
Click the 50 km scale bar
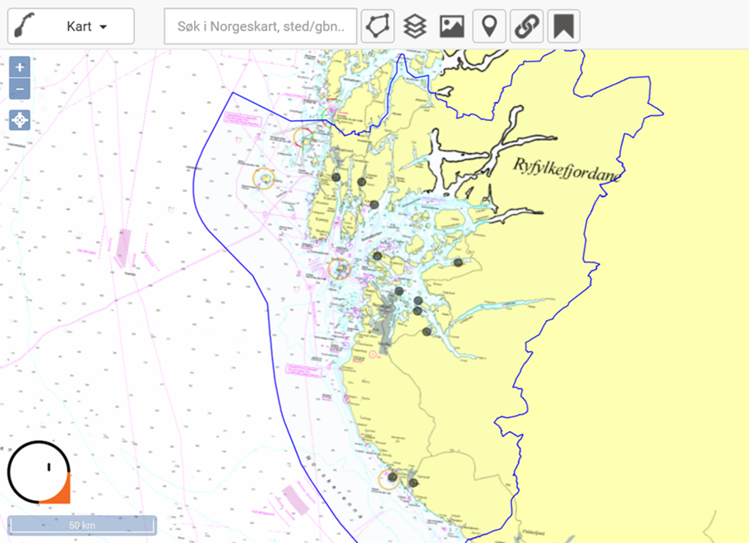[81, 525]
